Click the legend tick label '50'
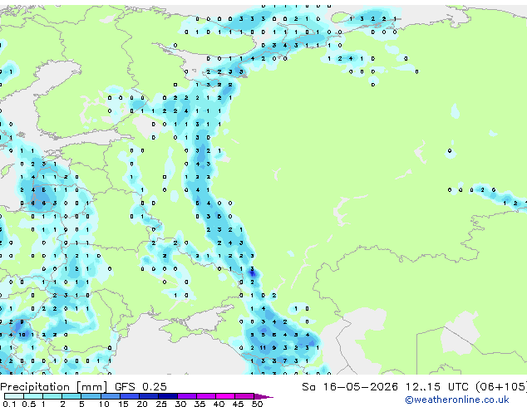Screen dimensions: 527x407 [257, 404]
